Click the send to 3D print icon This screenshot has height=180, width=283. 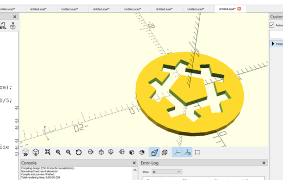[13, 26]
